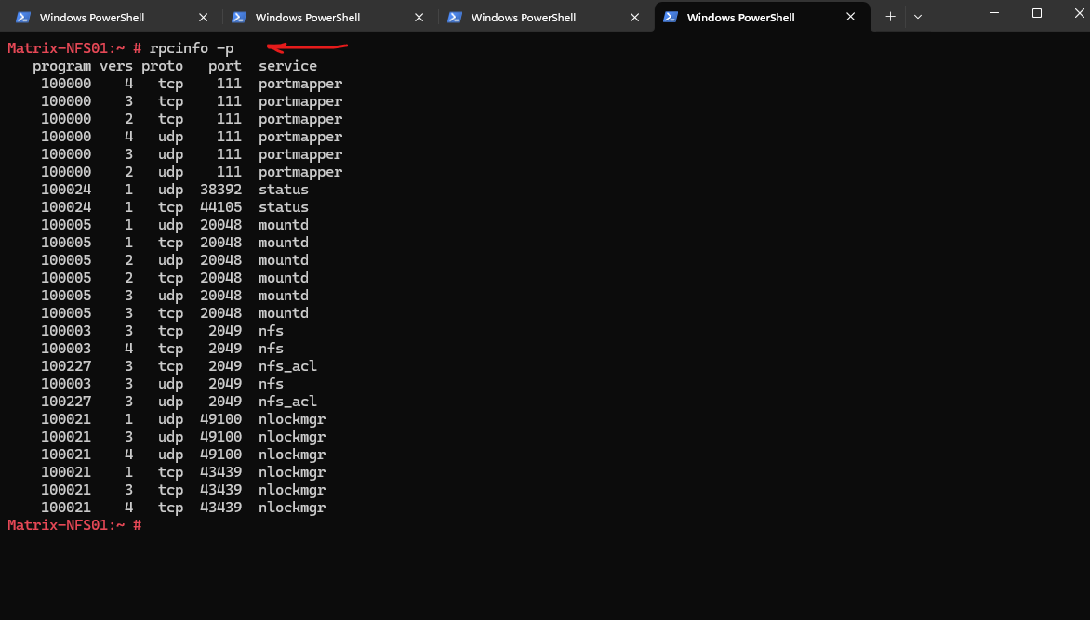Click the 'rpcinfo -p' command text
This screenshot has height=620, width=1090.
coord(192,48)
